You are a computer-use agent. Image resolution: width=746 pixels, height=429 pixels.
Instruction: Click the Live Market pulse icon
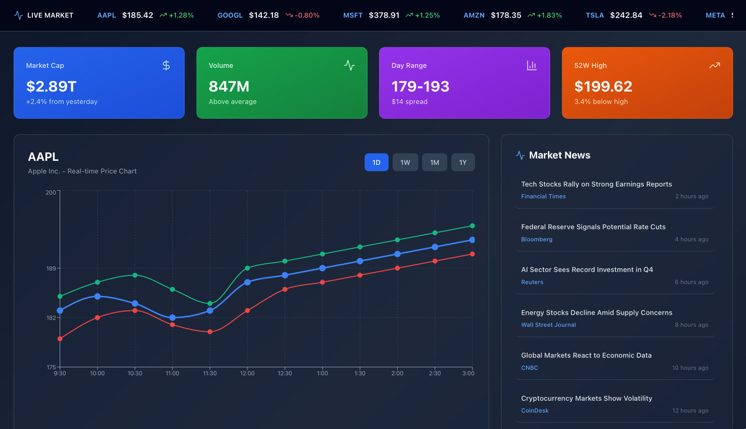click(x=18, y=15)
